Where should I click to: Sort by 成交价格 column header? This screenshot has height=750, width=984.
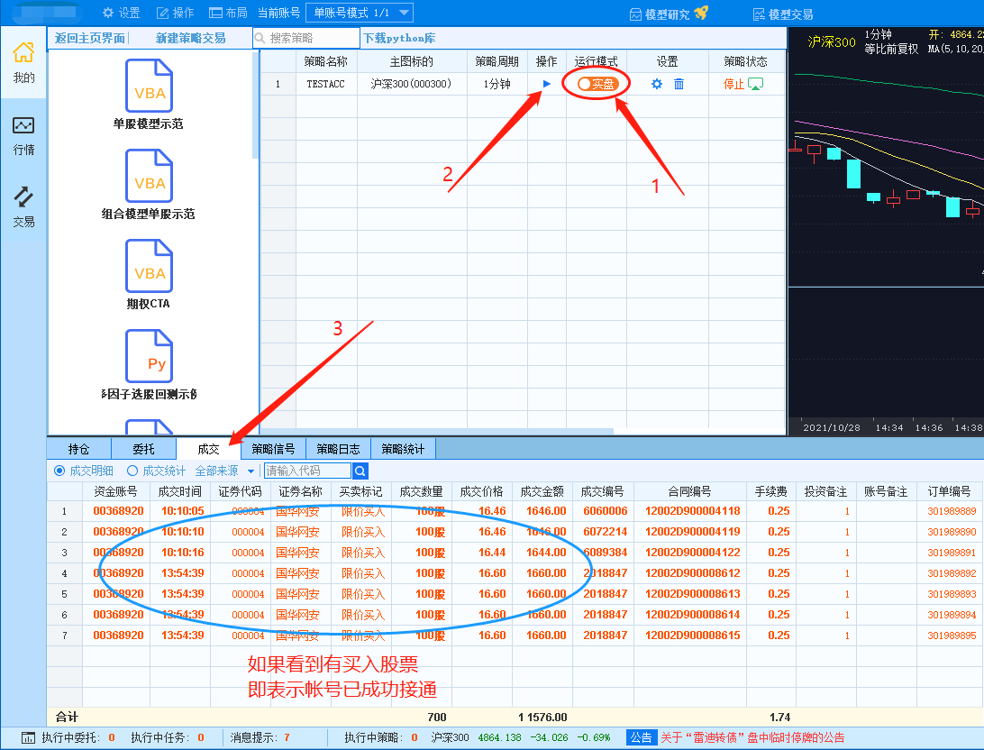click(481, 491)
